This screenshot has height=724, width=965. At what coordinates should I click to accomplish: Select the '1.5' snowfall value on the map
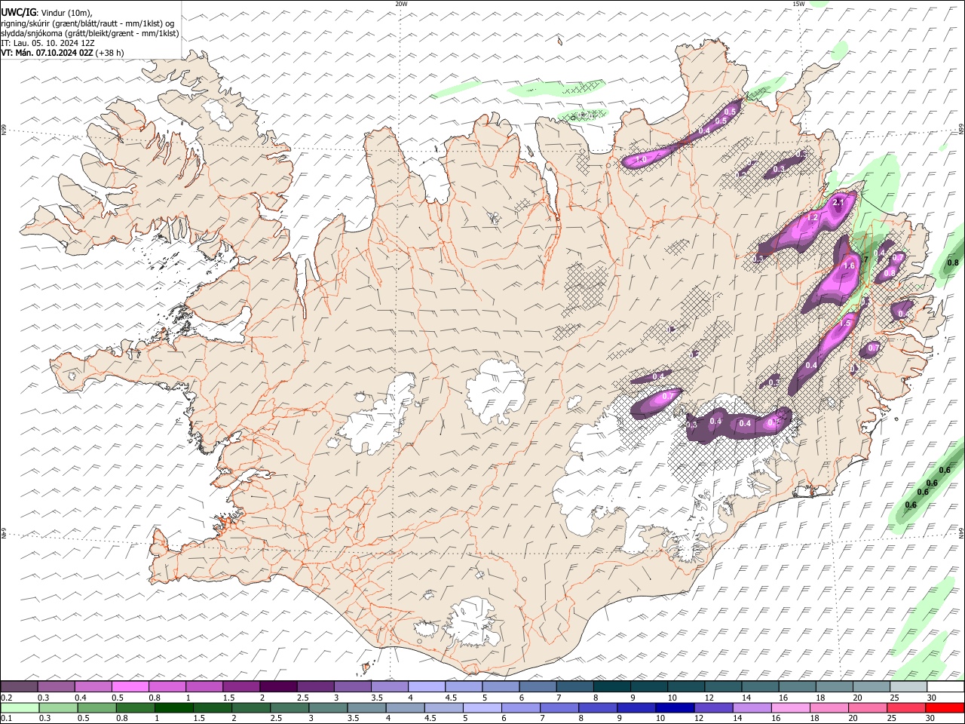(x=846, y=324)
